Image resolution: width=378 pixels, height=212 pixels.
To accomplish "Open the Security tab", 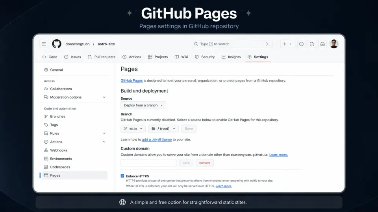I will tap(205, 57).
